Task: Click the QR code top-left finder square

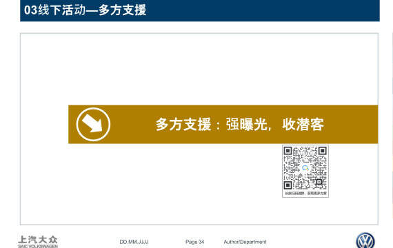Action: point(288,151)
